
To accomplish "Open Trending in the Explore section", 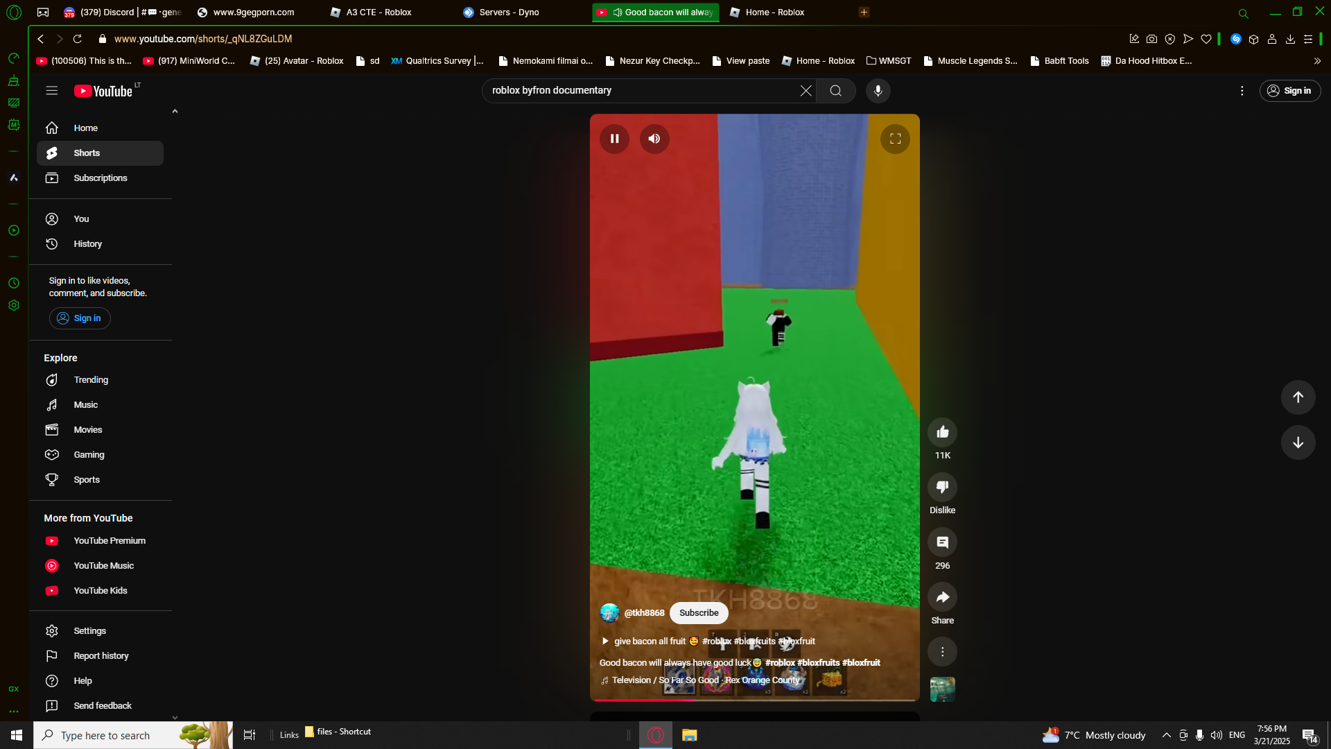I will point(91,380).
